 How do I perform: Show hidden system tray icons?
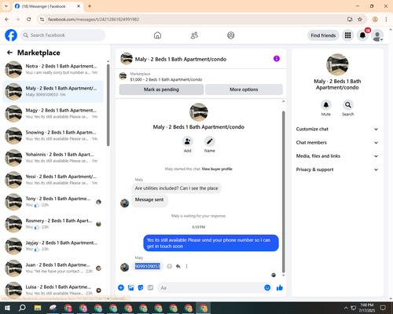coord(346,308)
